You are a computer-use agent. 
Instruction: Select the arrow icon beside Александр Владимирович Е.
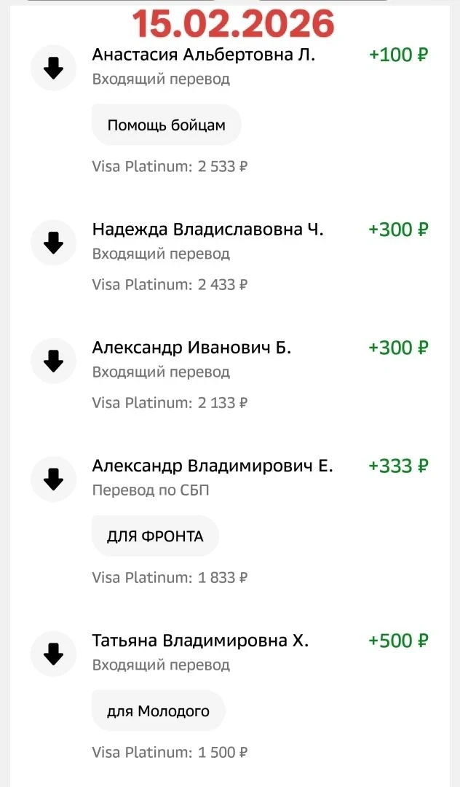(53, 479)
